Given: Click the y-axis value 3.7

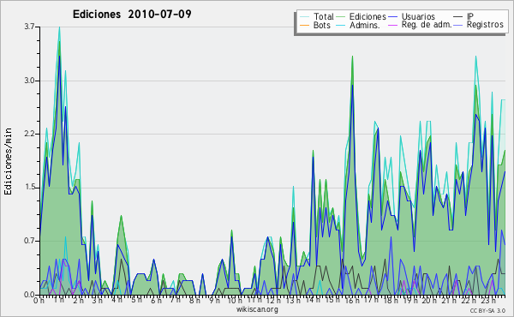Looking at the screenshot, I should click(x=29, y=27).
